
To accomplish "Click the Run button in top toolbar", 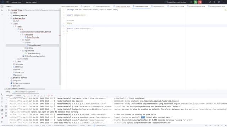I will tap(191, 2).
